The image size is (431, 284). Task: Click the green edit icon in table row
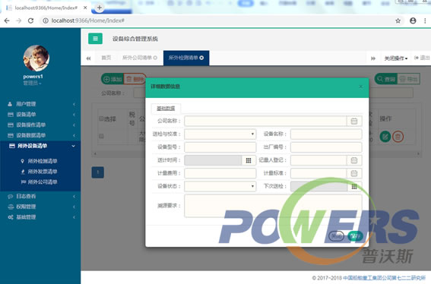385,137
